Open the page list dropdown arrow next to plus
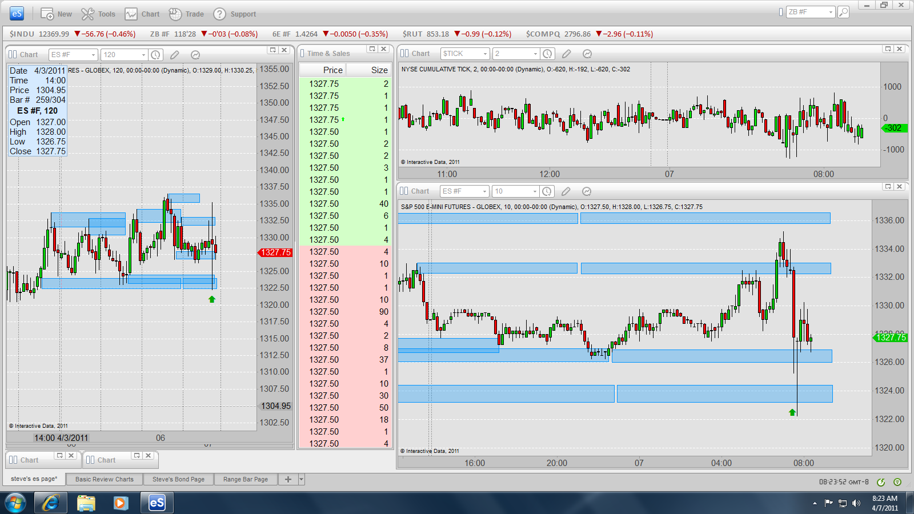This screenshot has width=914, height=514. click(x=302, y=479)
